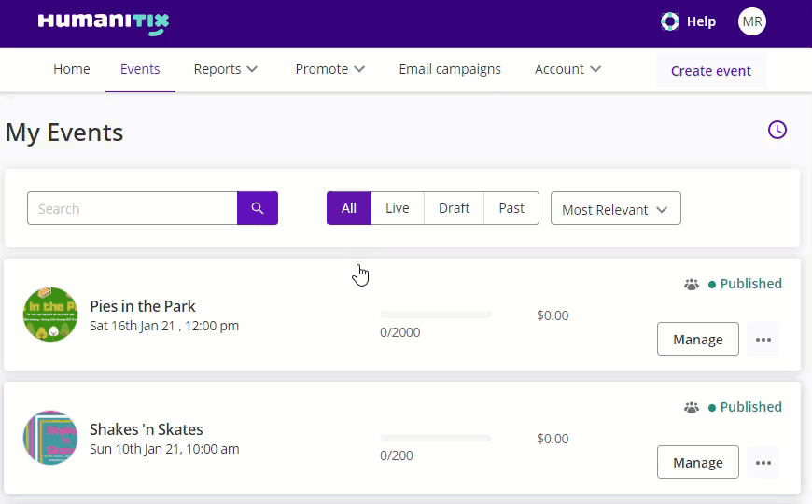This screenshot has width=812, height=504.
Task: Show All events filter
Action: 348,208
